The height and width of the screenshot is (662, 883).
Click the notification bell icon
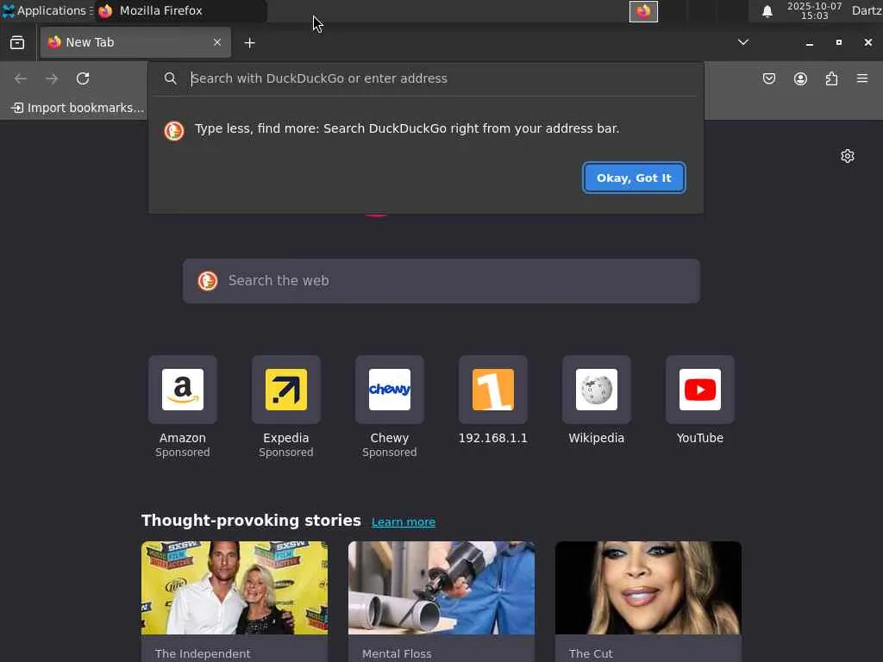tap(767, 11)
